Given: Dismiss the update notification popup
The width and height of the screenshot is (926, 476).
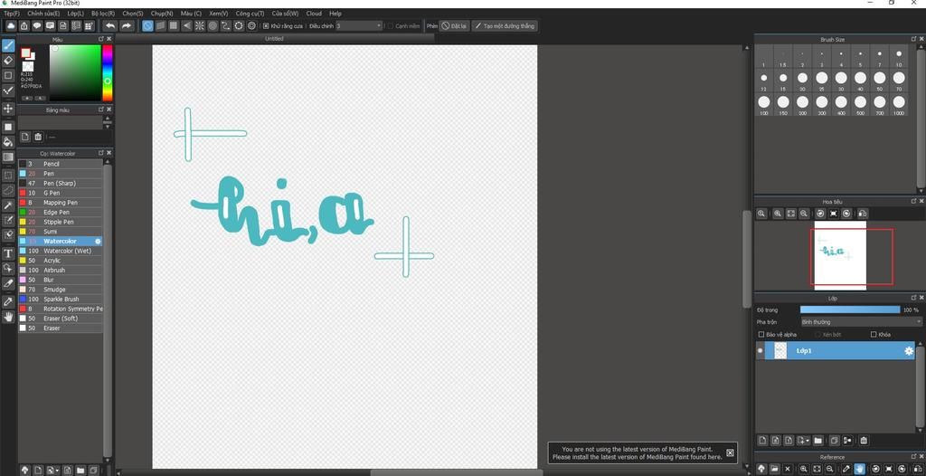Looking at the screenshot, I should (x=730, y=453).
